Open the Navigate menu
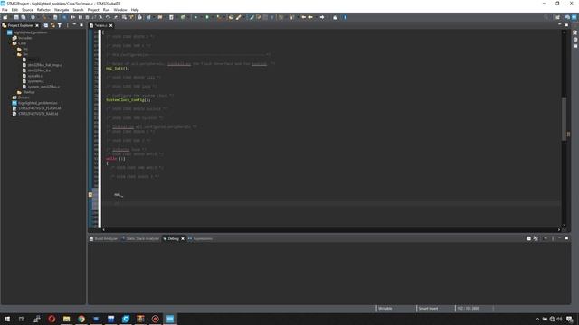Viewport: 579px width, 325px height. point(62,10)
